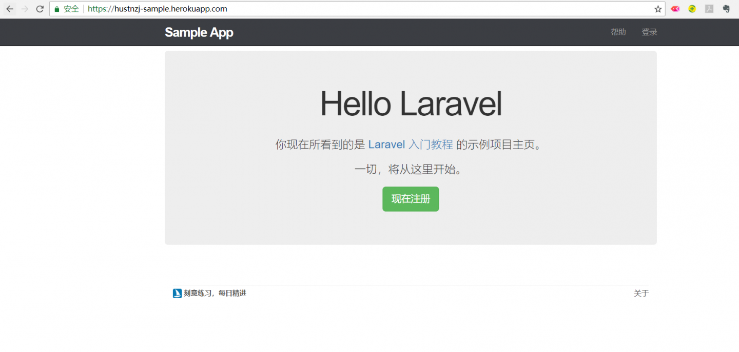
Task: Go to 登录 login in navbar
Action: click(x=649, y=32)
